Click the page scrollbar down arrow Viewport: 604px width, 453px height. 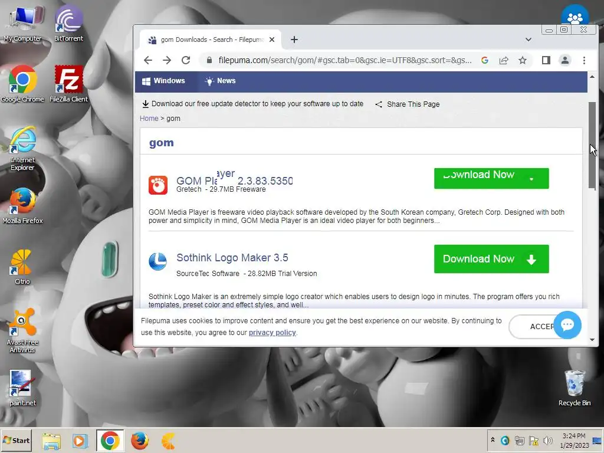[592, 340]
